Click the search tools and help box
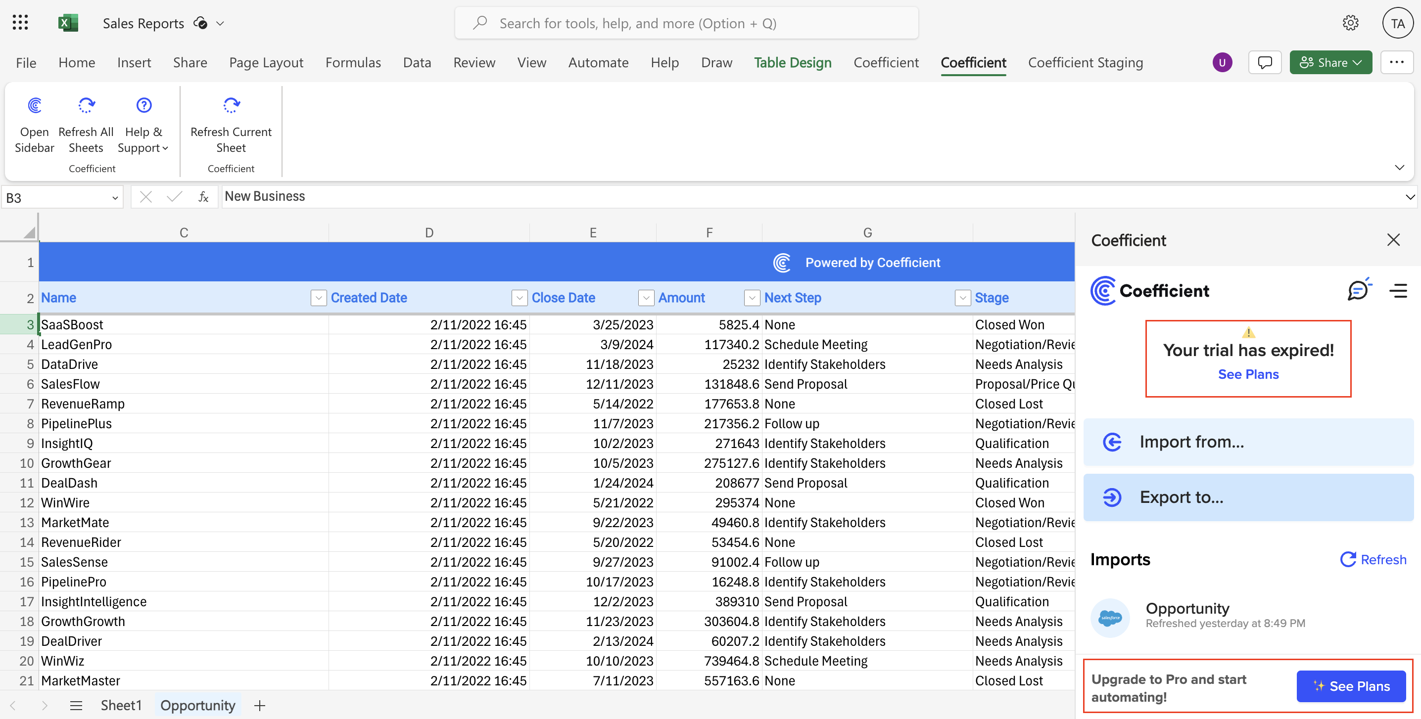The height and width of the screenshot is (719, 1421). pyautogui.click(x=686, y=23)
